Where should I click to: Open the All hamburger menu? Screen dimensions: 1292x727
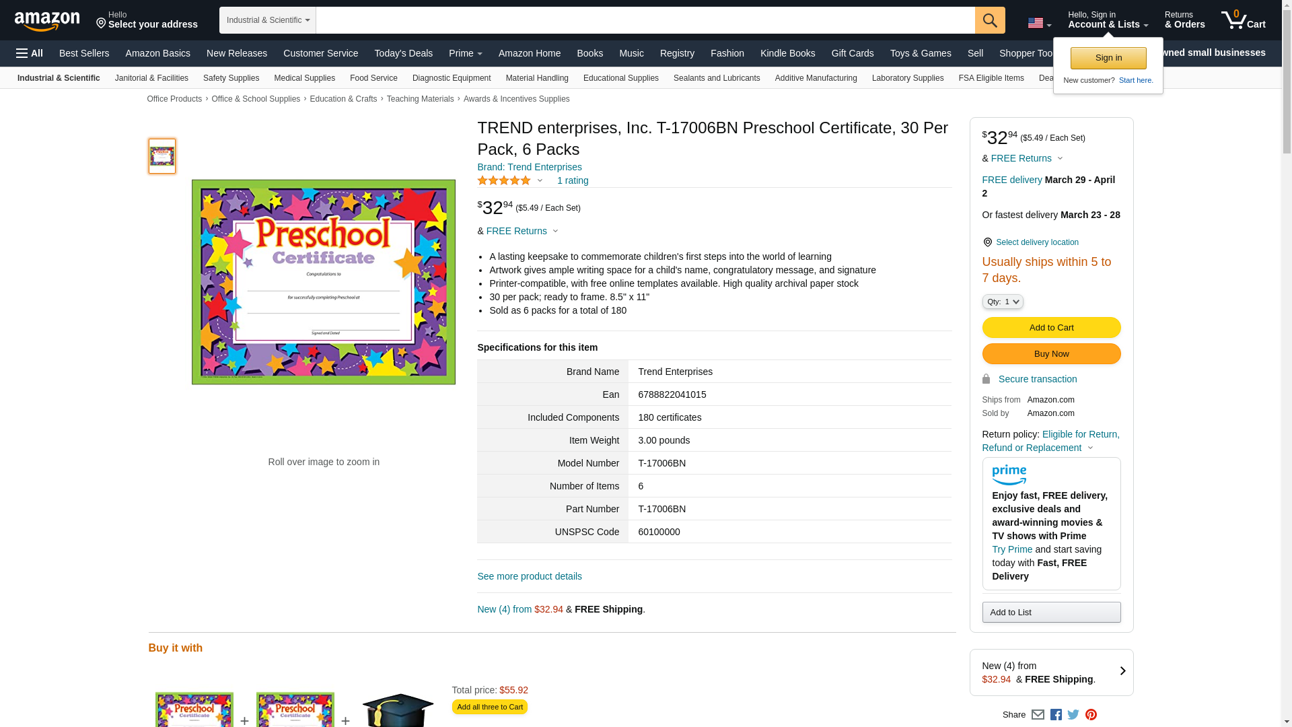(x=30, y=53)
